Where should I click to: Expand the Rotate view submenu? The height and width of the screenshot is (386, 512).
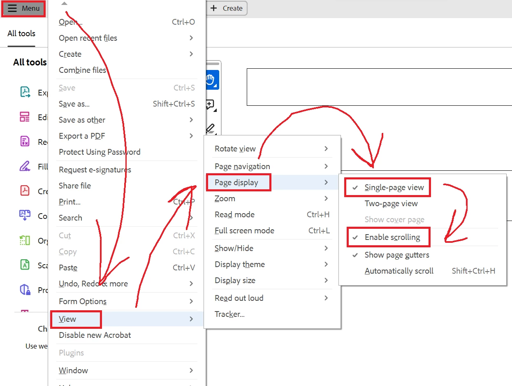pyautogui.click(x=272, y=149)
